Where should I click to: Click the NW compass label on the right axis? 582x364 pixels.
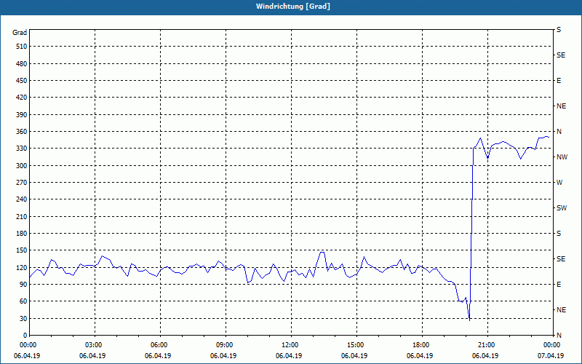(x=562, y=157)
